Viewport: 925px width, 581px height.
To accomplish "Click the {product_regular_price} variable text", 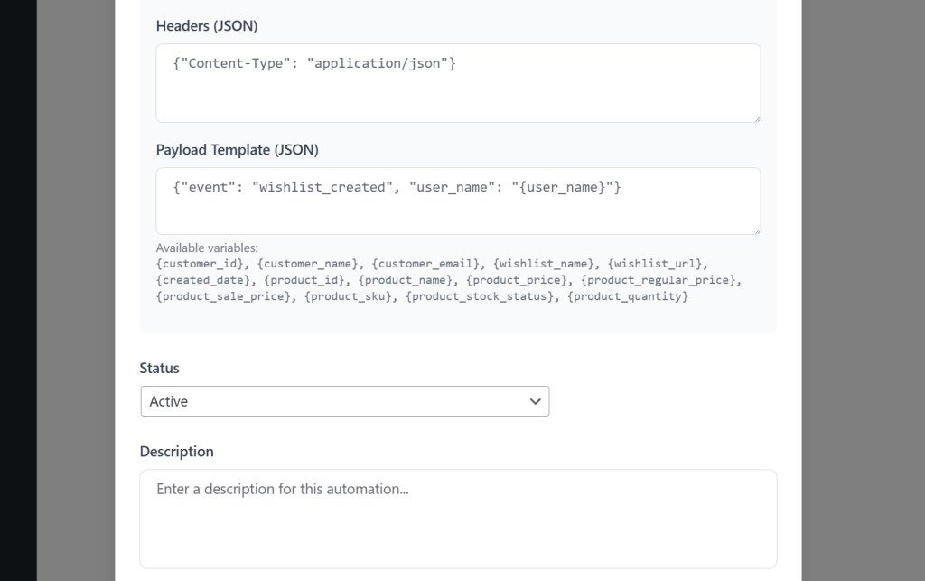I will (658, 280).
